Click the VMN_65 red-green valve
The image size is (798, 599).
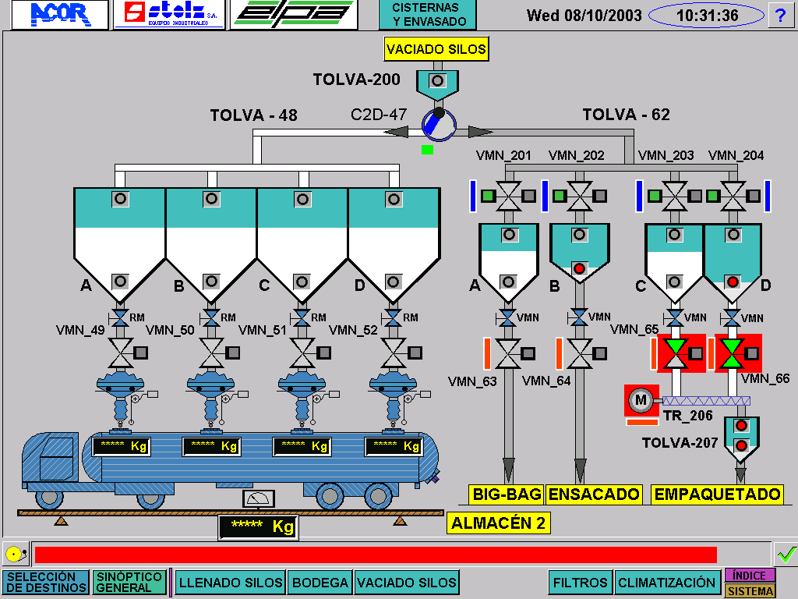point(675,353)
